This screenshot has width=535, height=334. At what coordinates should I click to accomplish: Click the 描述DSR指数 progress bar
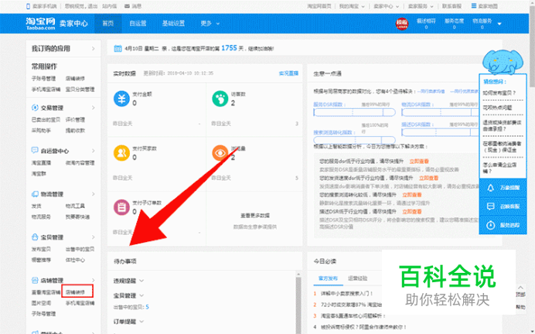click(x=440, y=132)
